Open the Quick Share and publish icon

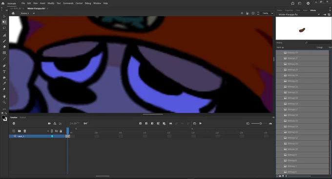[292, 3]
